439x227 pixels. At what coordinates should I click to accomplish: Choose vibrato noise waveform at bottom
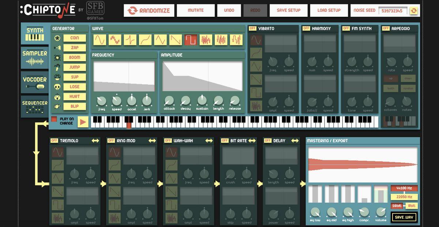(x=256, y=106)
